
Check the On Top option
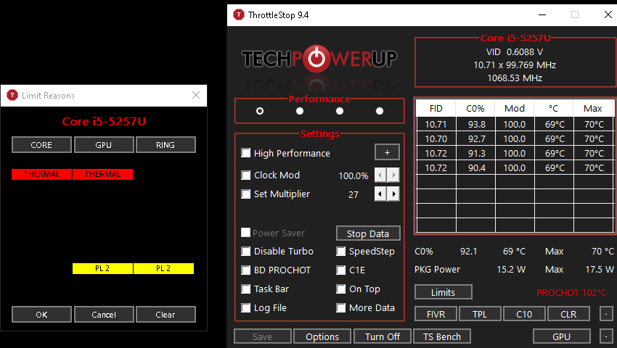click(340, 289)
